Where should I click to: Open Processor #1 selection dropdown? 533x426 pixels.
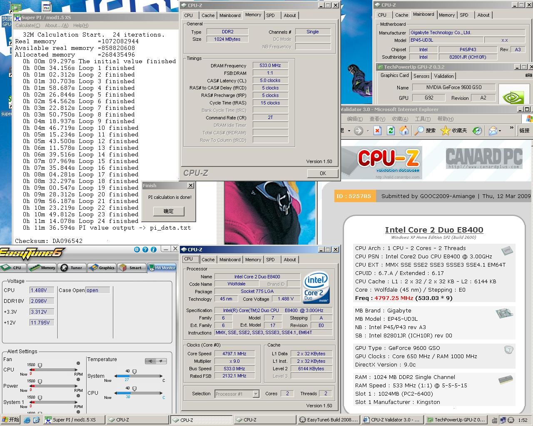pyautogui.click(x=256, y=394)
